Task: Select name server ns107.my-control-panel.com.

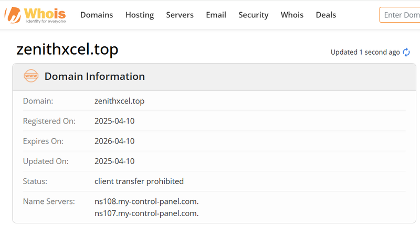Action: tap(146, 213)
